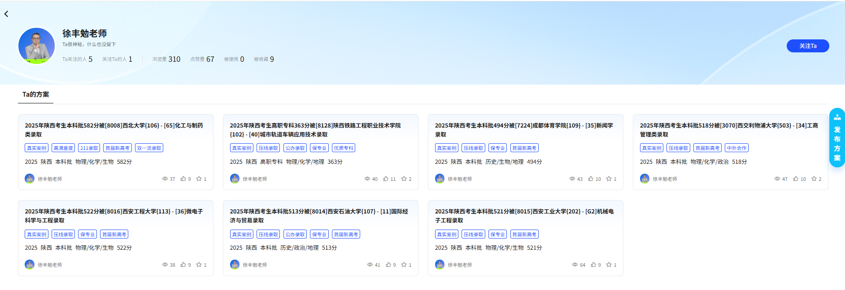845x290 pixels.
Task: Like the 西安工业大学 case
Action: point(593,264)
